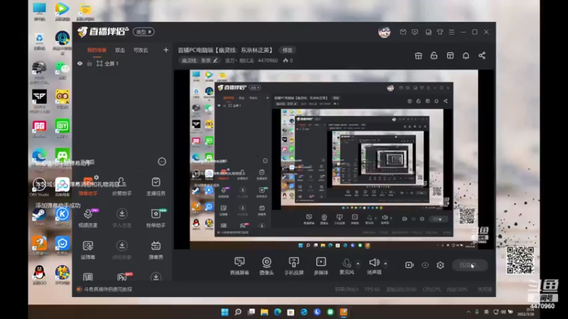Mute the 扬声器 speaker
The height and width of the screenshot is (319, 568).
374,265
